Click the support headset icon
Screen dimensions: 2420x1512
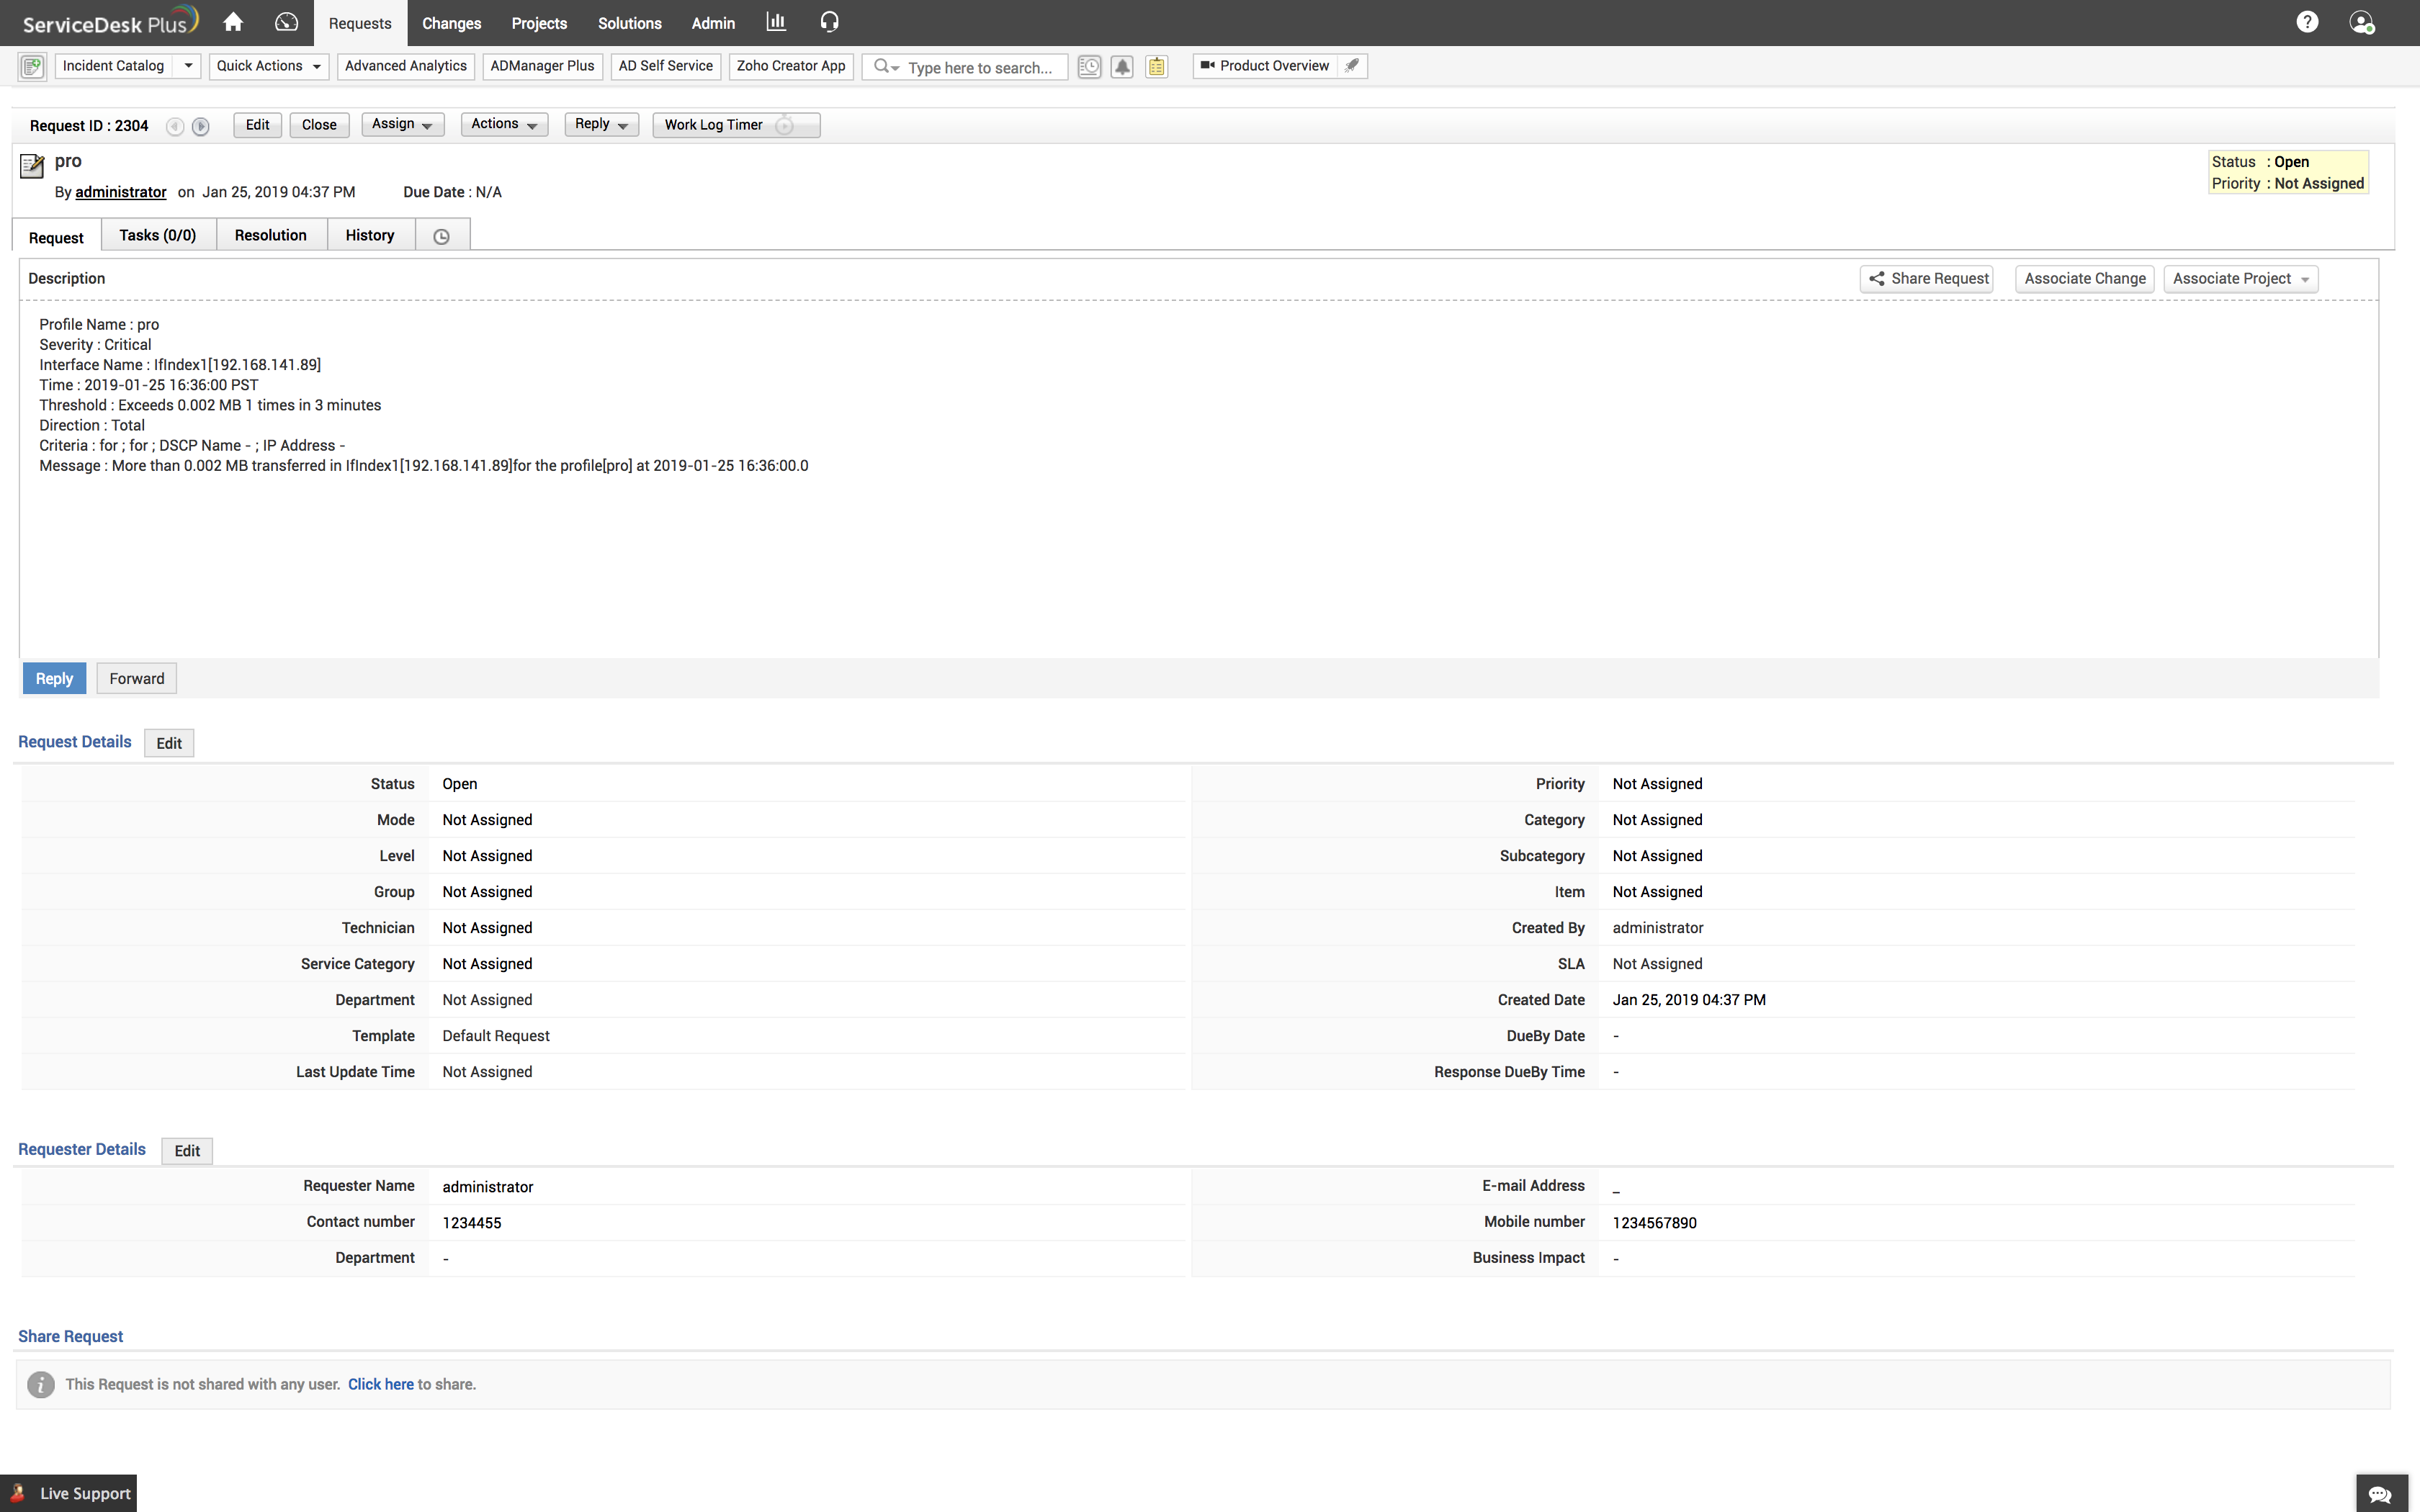pyautogui.click(x=829, y=22)
